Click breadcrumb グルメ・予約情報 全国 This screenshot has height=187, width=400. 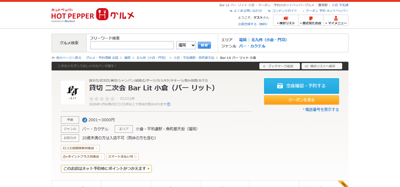(x=102, y=58)
